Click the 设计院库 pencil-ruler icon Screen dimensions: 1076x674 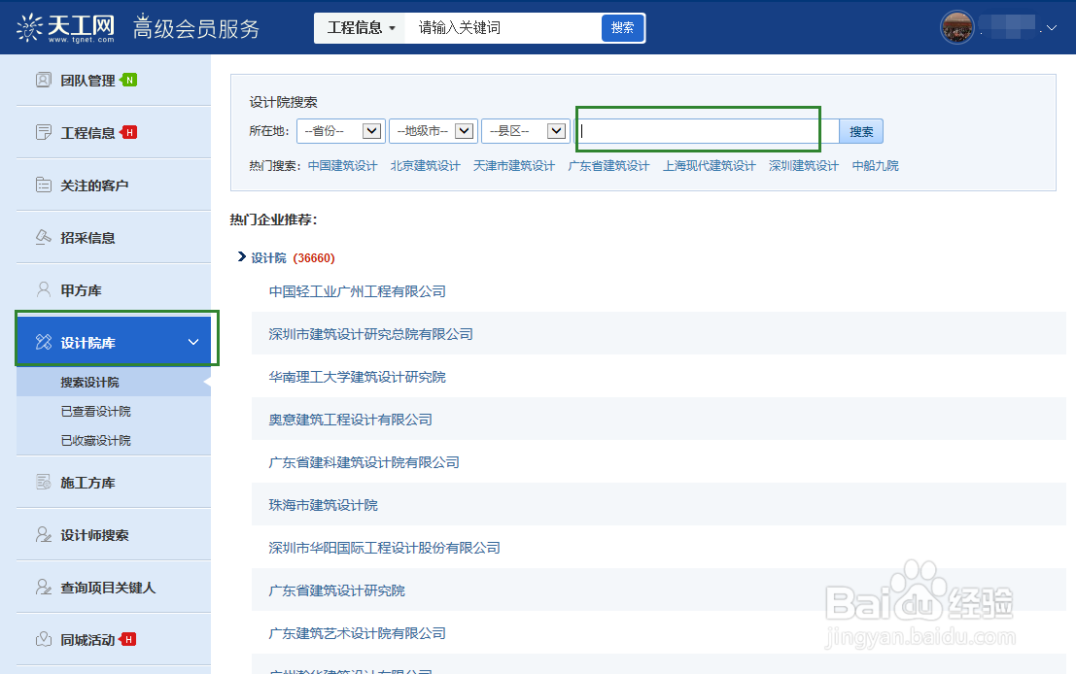point(43,342)
